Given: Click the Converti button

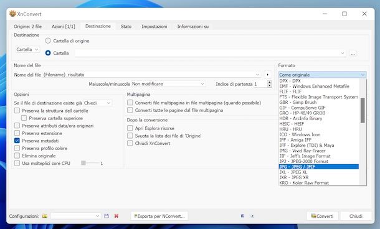Looking at the screenshot, I should pyautogui.click(x=323, y=216).
